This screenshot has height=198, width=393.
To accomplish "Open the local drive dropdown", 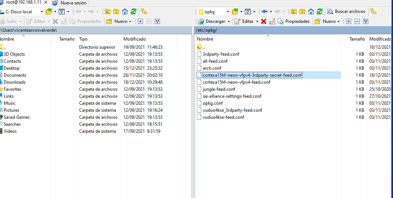I will click(x=41, y=12).
